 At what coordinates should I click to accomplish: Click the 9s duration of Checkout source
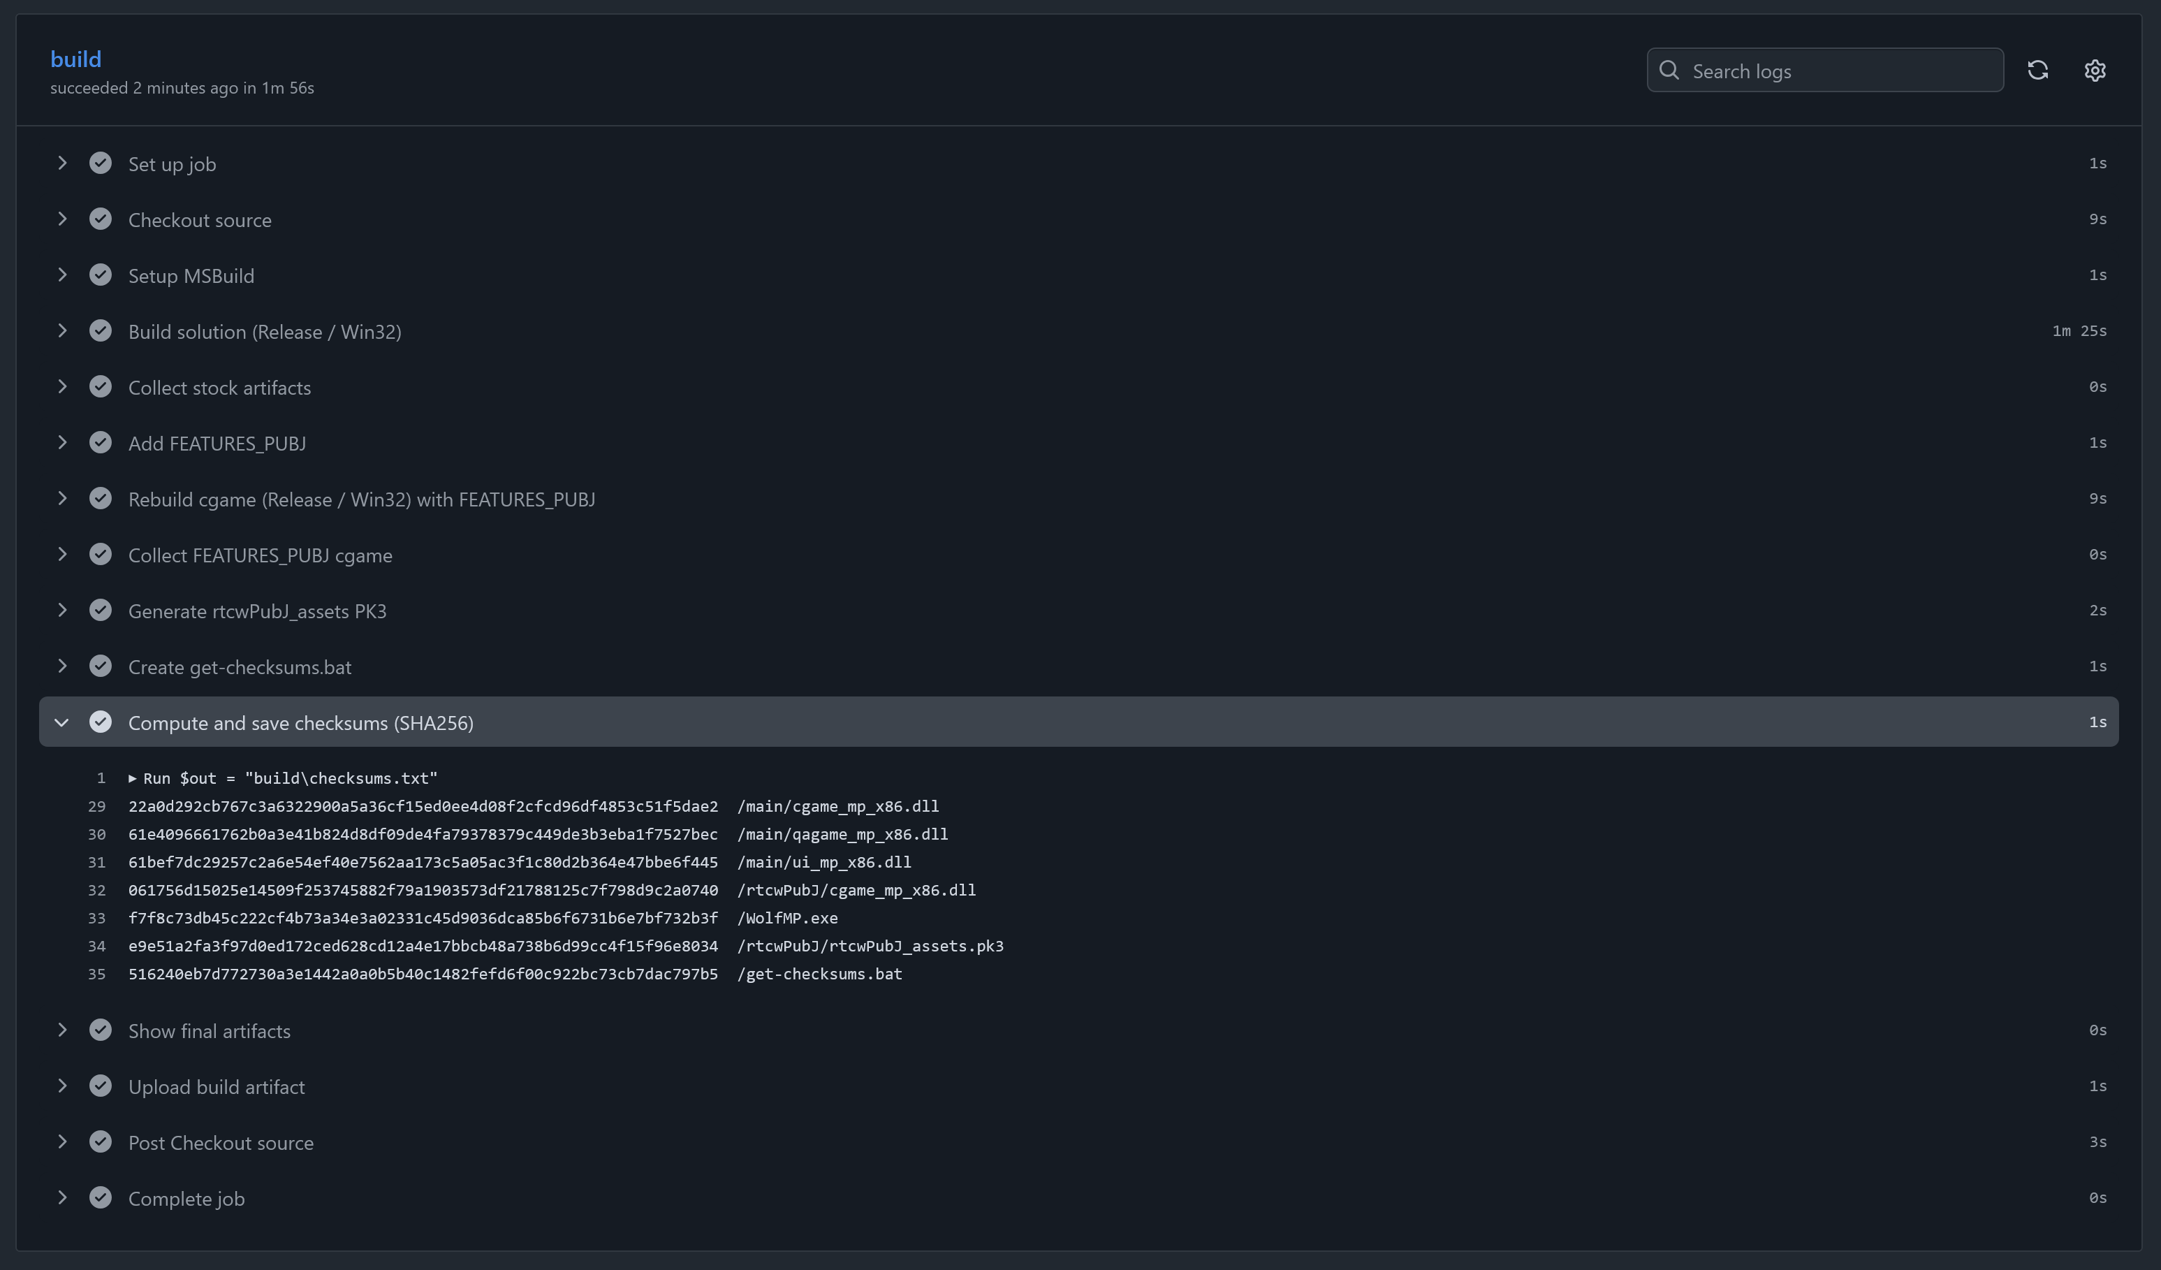(x=2097, y=219)
